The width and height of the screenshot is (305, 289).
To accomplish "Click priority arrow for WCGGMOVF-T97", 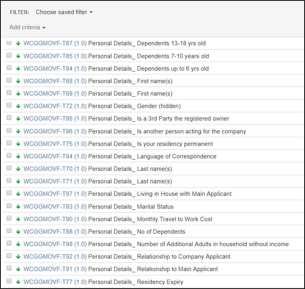I will [x=18, y=194].
